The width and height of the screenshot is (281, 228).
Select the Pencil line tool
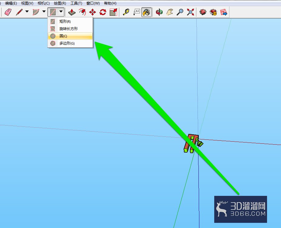pos(19,12)
